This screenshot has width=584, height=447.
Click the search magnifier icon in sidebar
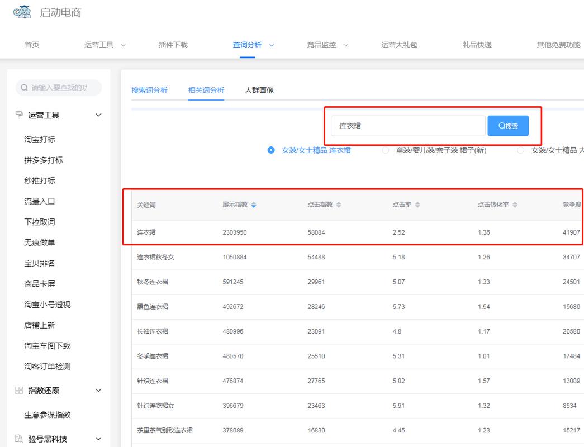pyautogui.click(x=24, y=88)
